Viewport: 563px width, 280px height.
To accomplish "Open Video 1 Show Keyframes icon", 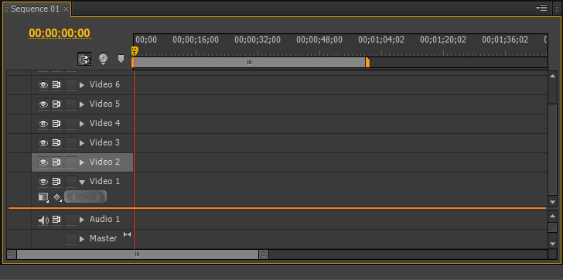I will pyautogui.click(x=57, y=197).
